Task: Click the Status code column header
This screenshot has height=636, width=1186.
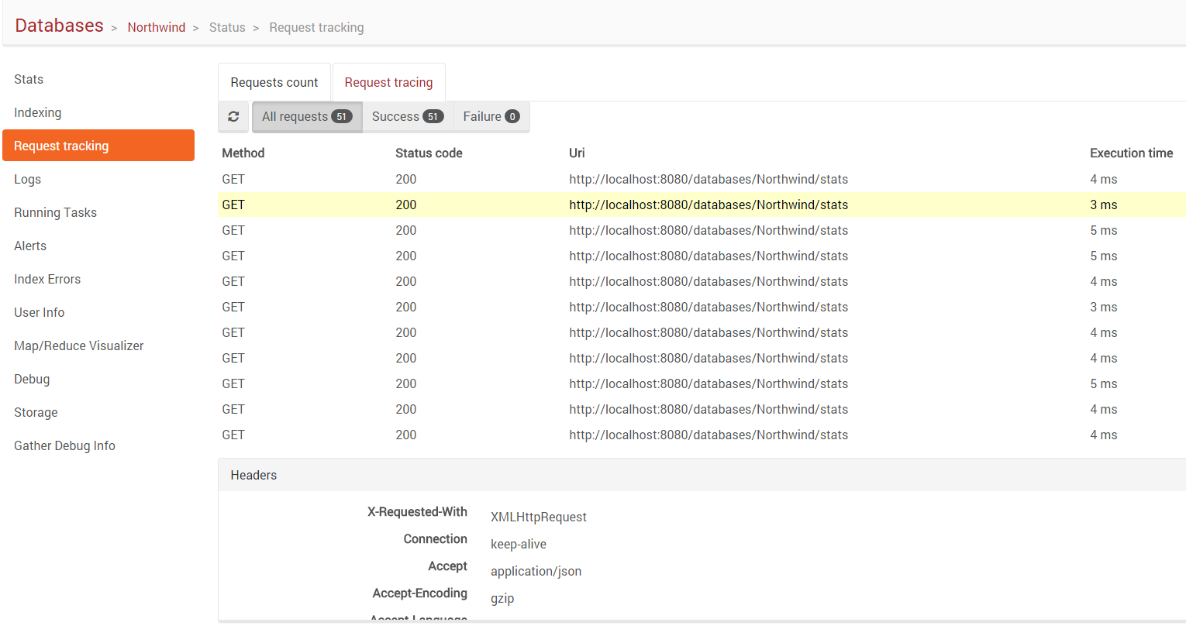Action: [429, 153]
